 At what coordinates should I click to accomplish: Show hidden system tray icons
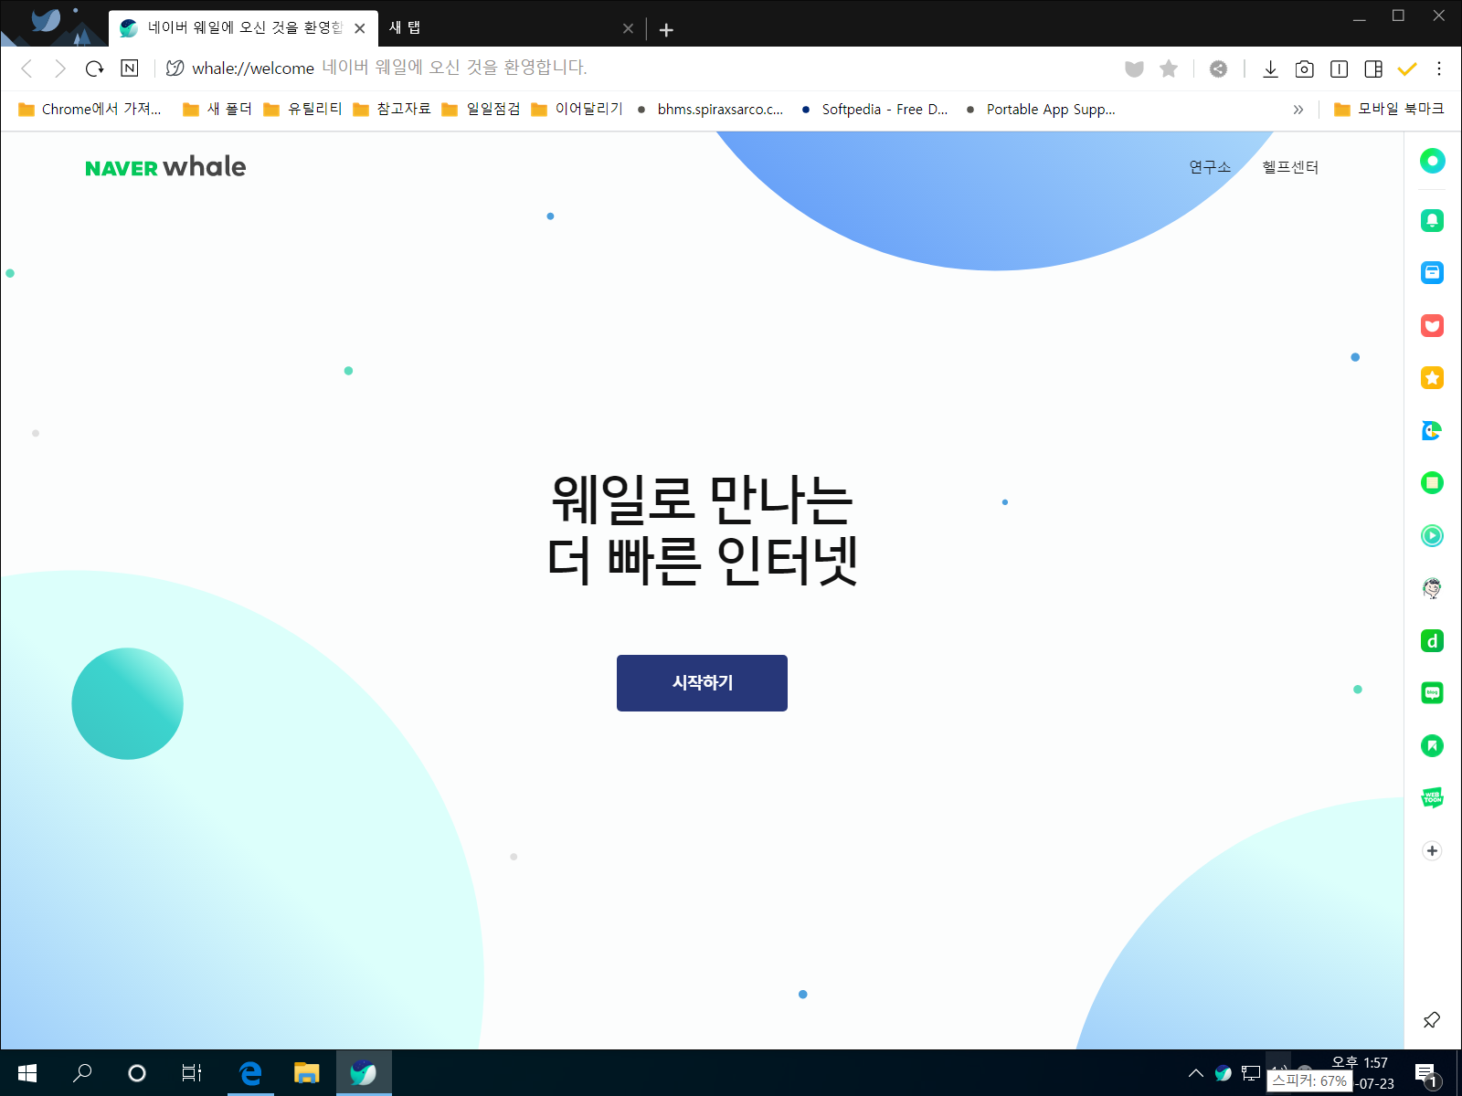pyautogui.click(x=1195, y=1073)
